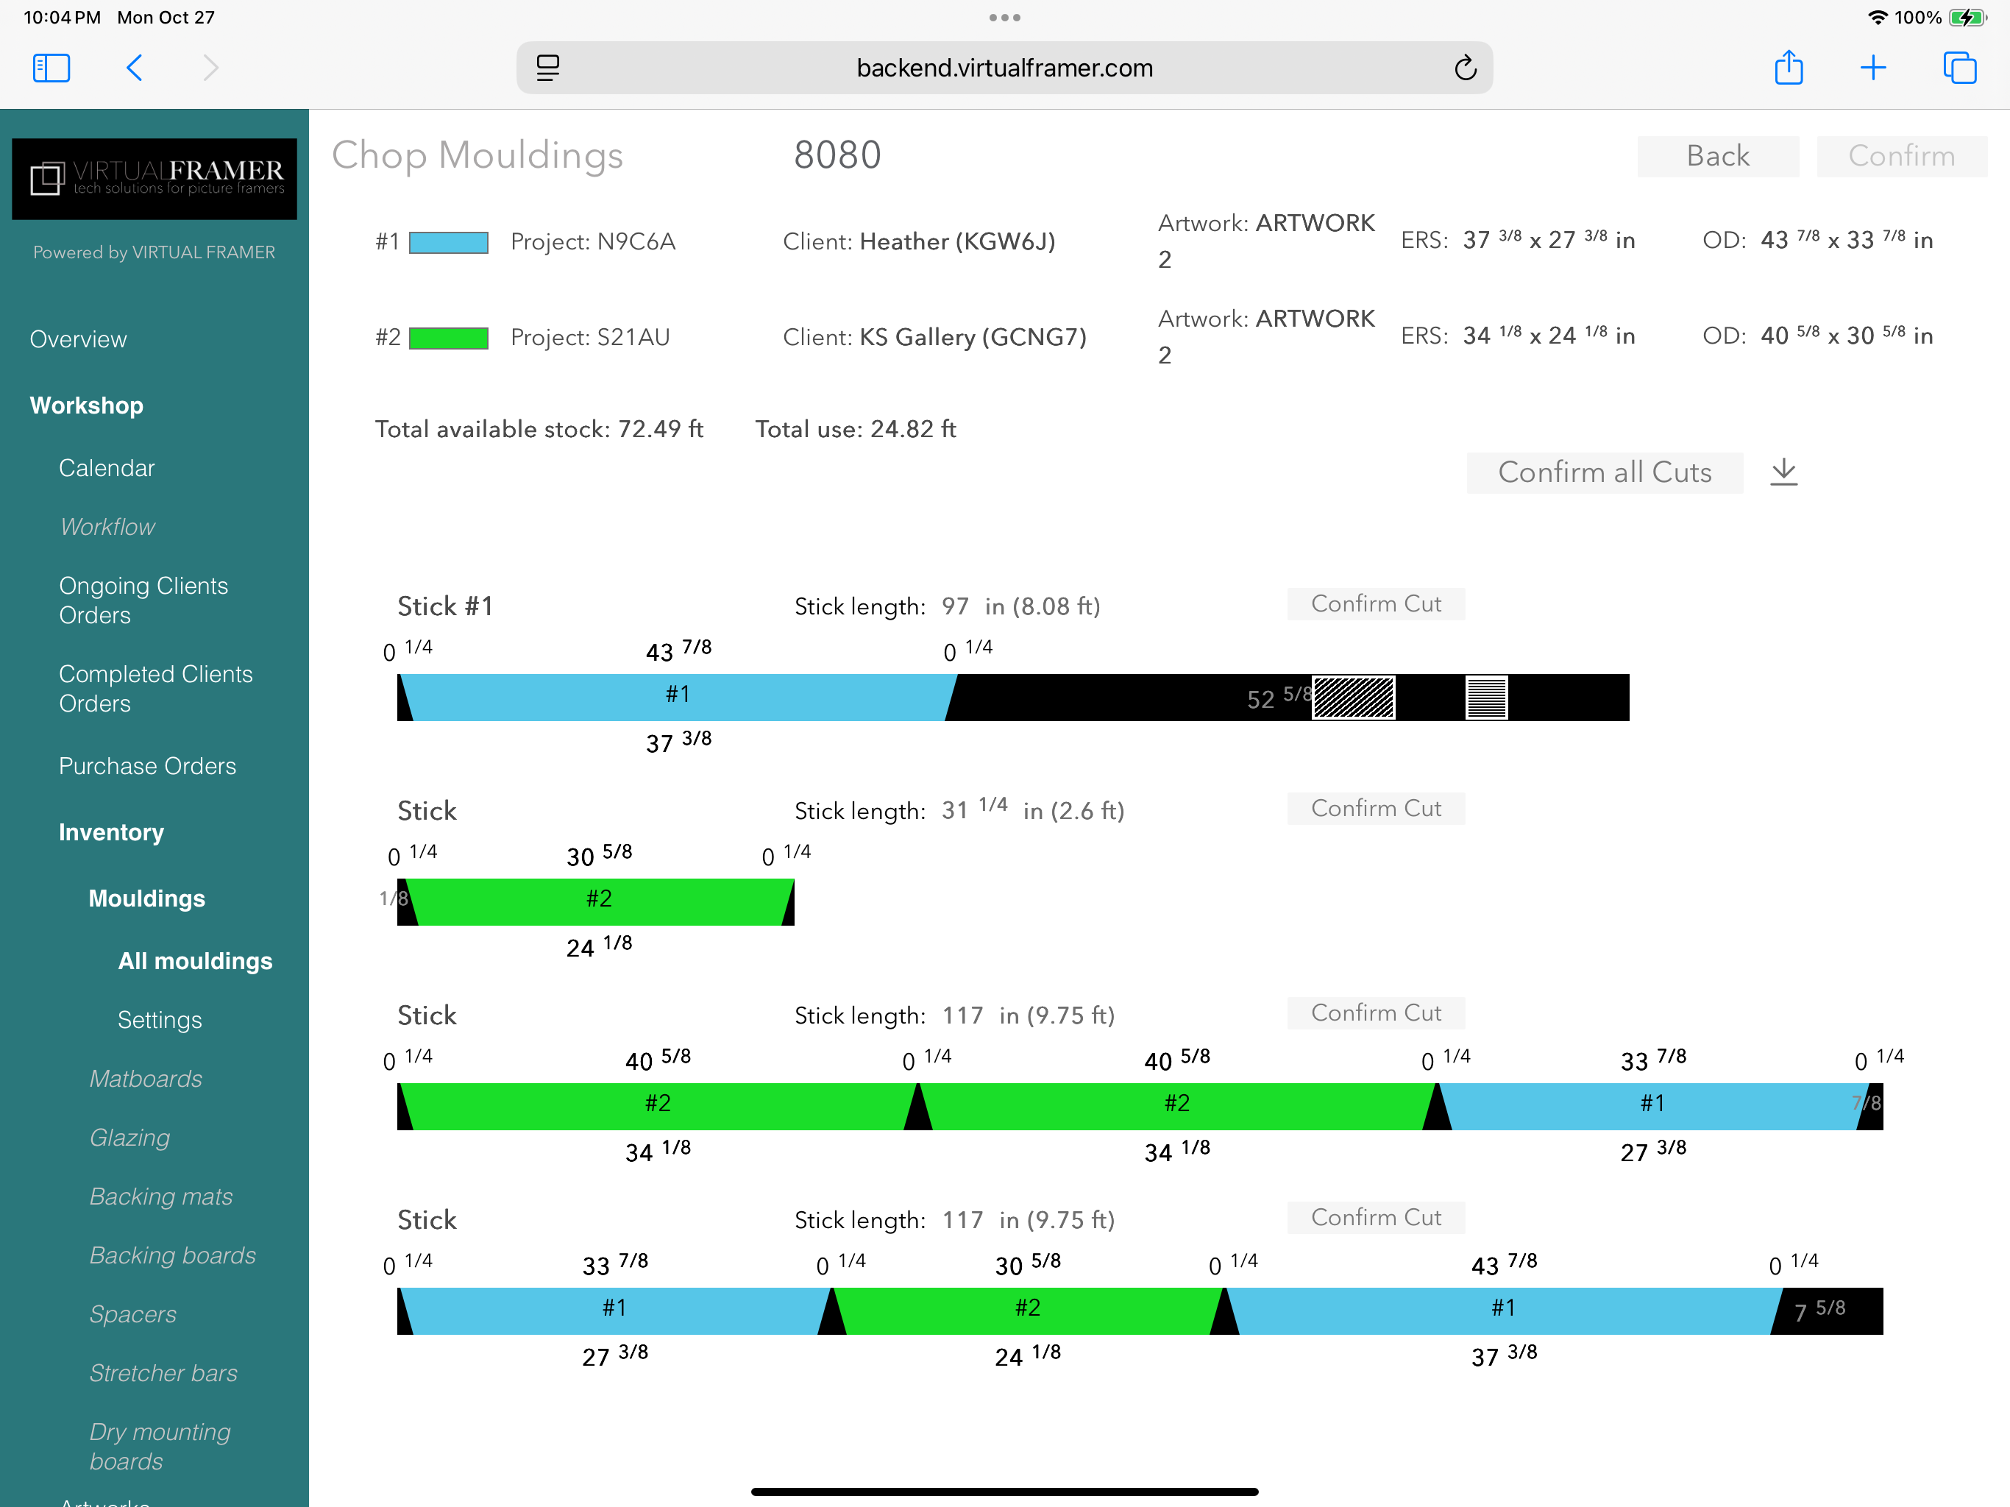Click the Back button
The height and width of the screenshot is (1507, 2010).
tap(1716, 156)
